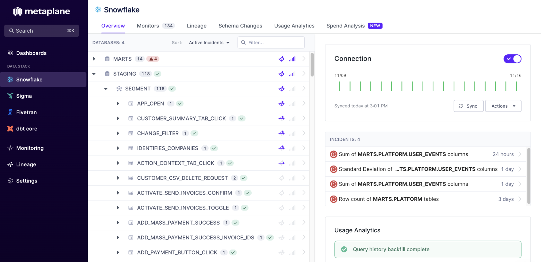Click the database Filter input field
Viewport: 541px width, 262px height.
(271, 42)
